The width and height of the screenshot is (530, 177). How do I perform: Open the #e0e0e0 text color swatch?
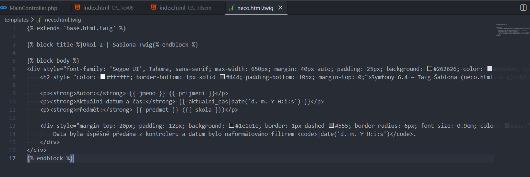[490, 69]
